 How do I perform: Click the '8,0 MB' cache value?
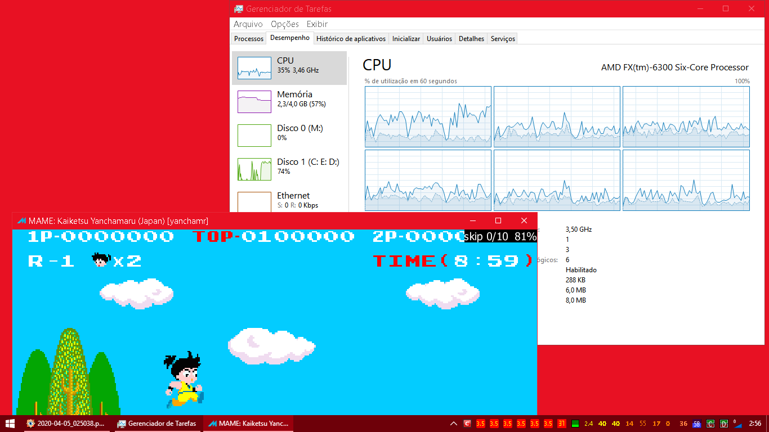point(575,300)
